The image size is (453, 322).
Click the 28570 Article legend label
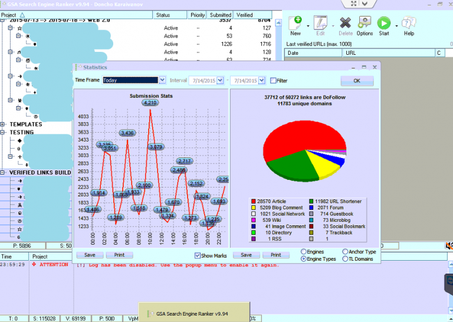tap(271, 201)
